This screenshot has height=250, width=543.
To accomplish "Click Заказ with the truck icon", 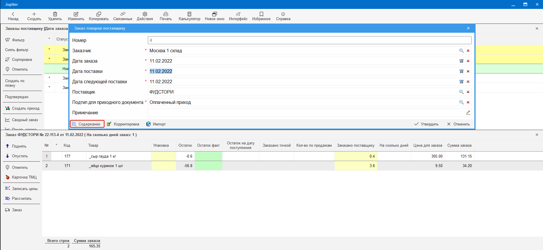I will [13, 210].
